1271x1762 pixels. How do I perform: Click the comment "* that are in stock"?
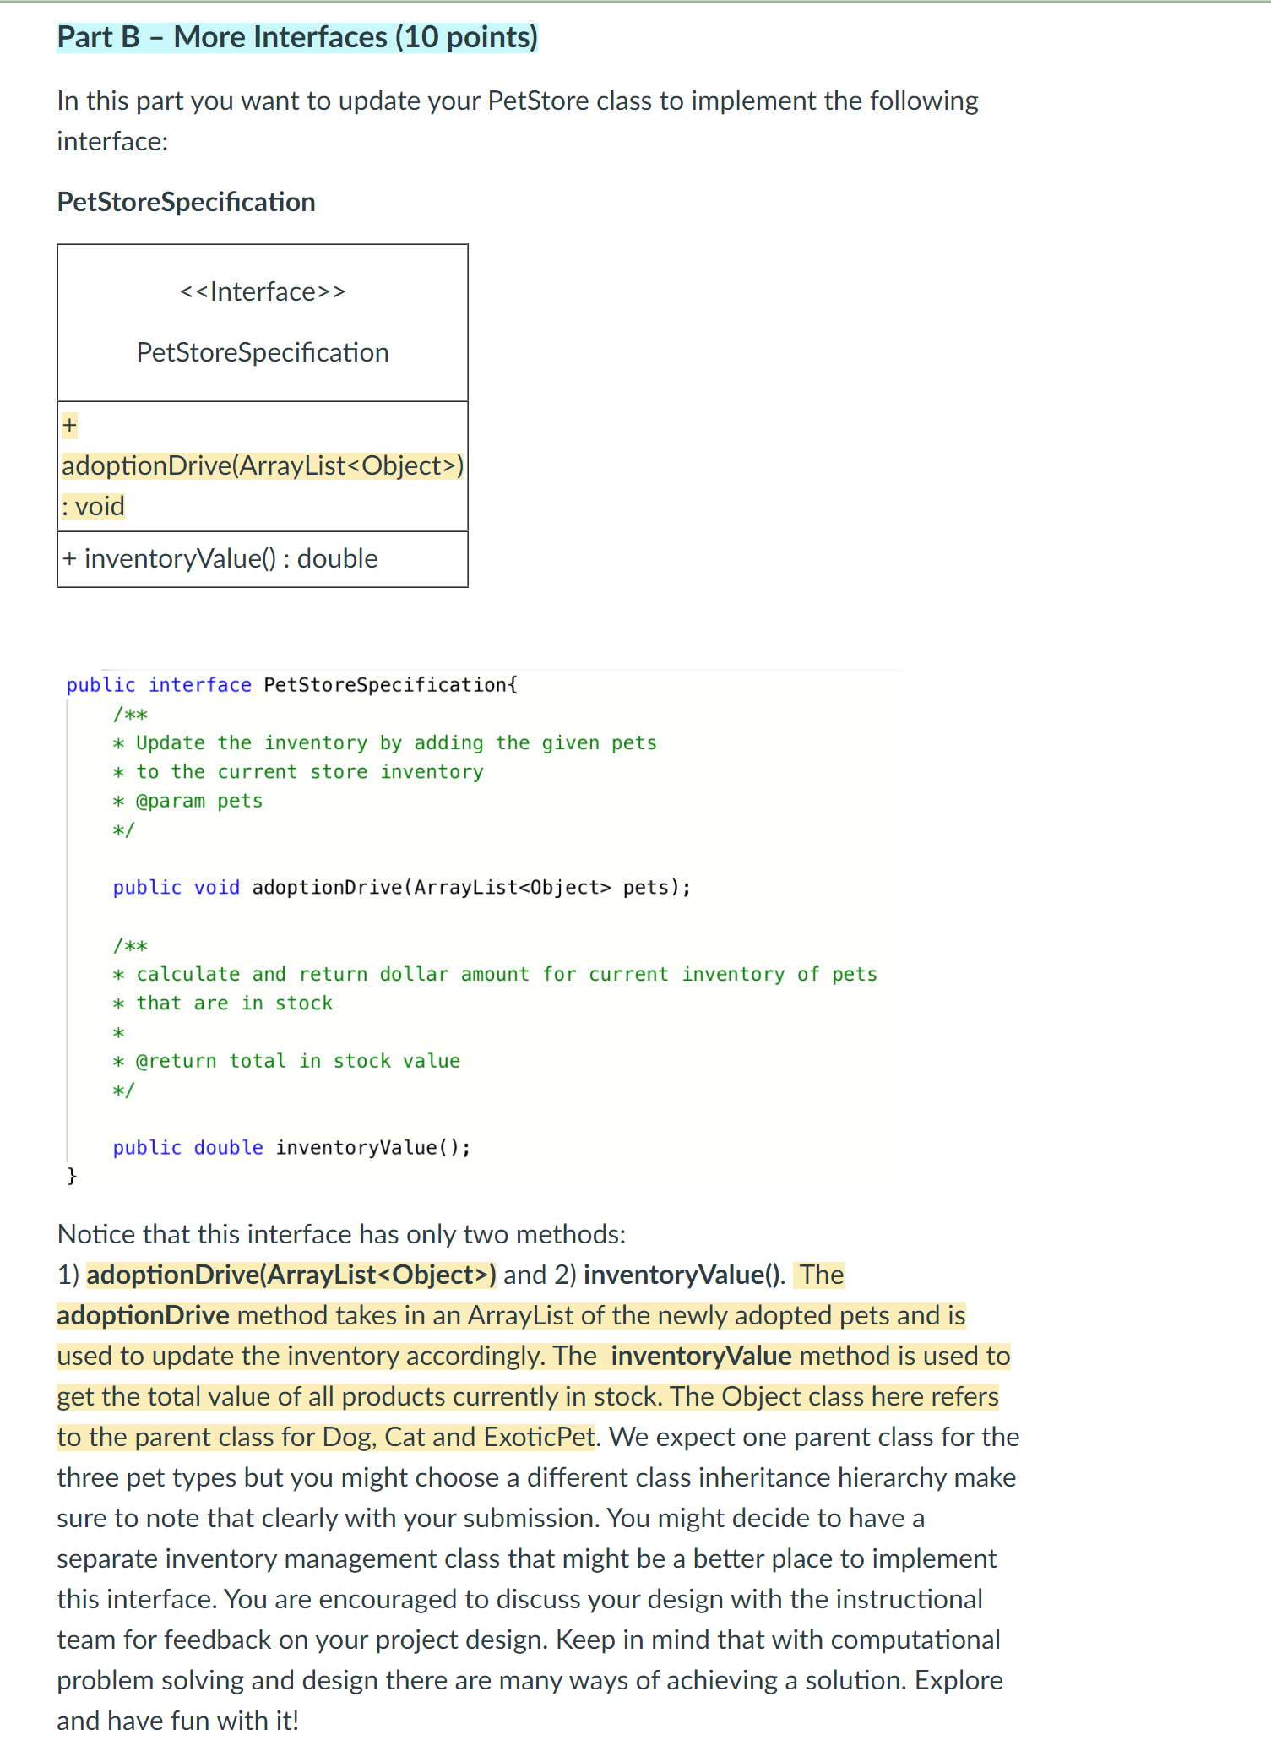click(x=223, y=1003)
